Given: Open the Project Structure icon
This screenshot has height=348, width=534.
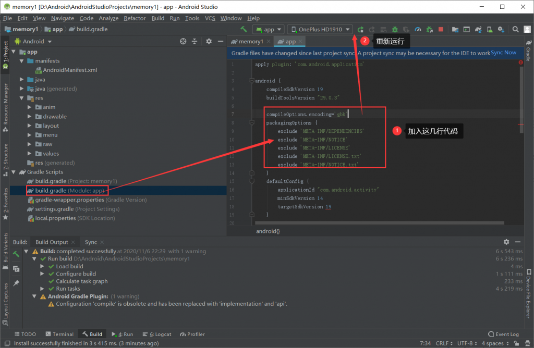Looking at the screenshot, I should coord(455,30).
